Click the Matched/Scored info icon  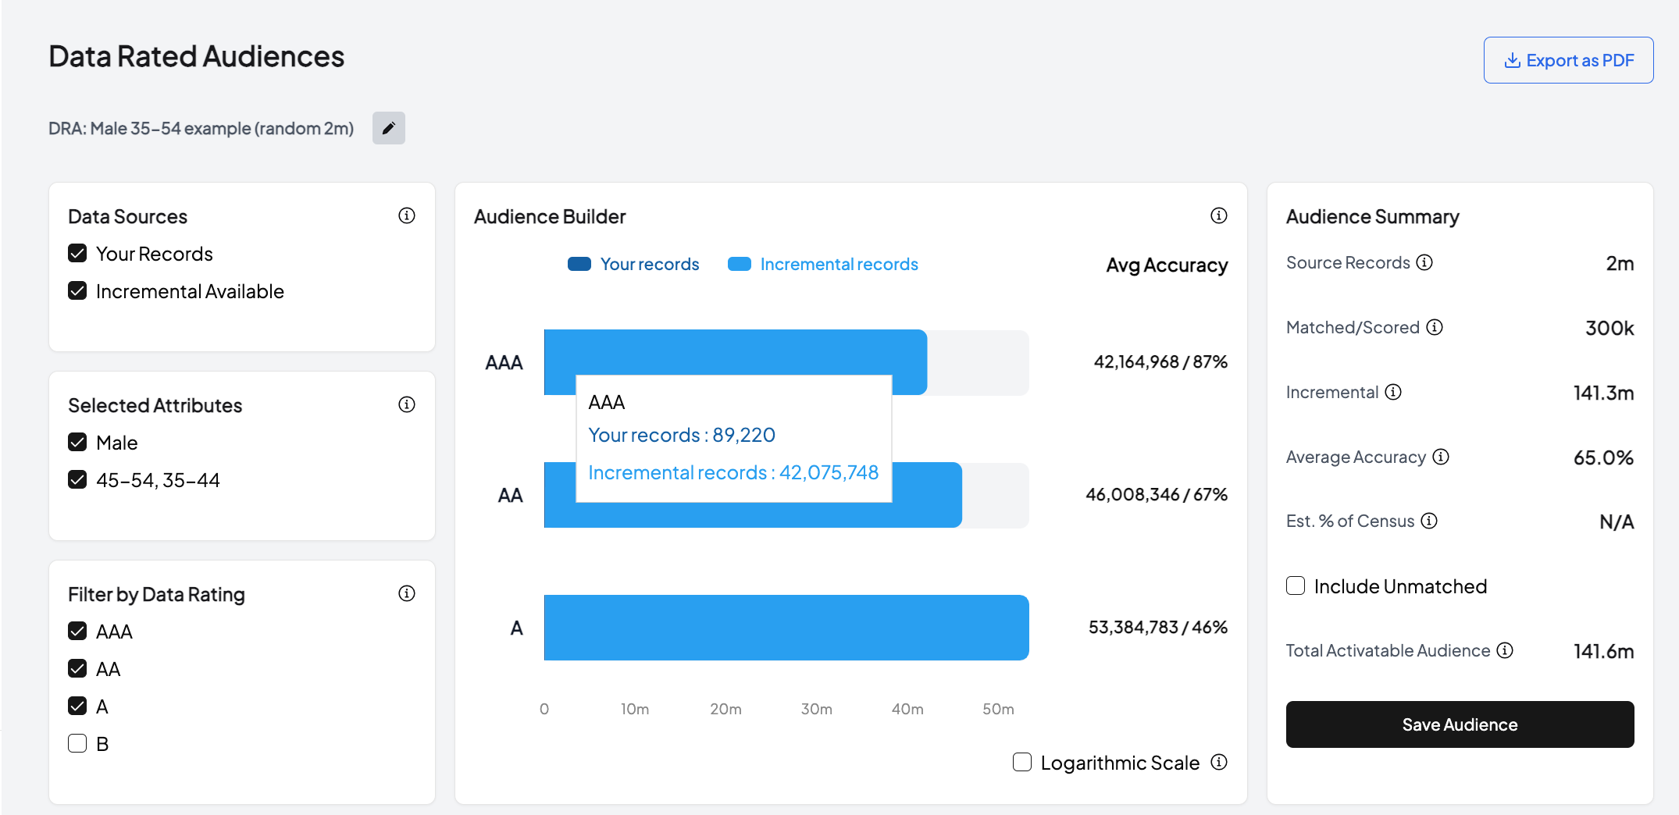pyautogui.click(x=1435, y=327)
